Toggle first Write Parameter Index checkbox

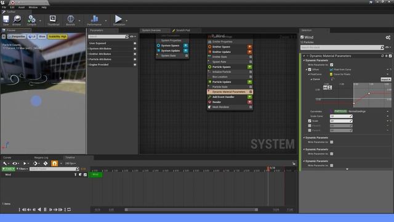332,65
